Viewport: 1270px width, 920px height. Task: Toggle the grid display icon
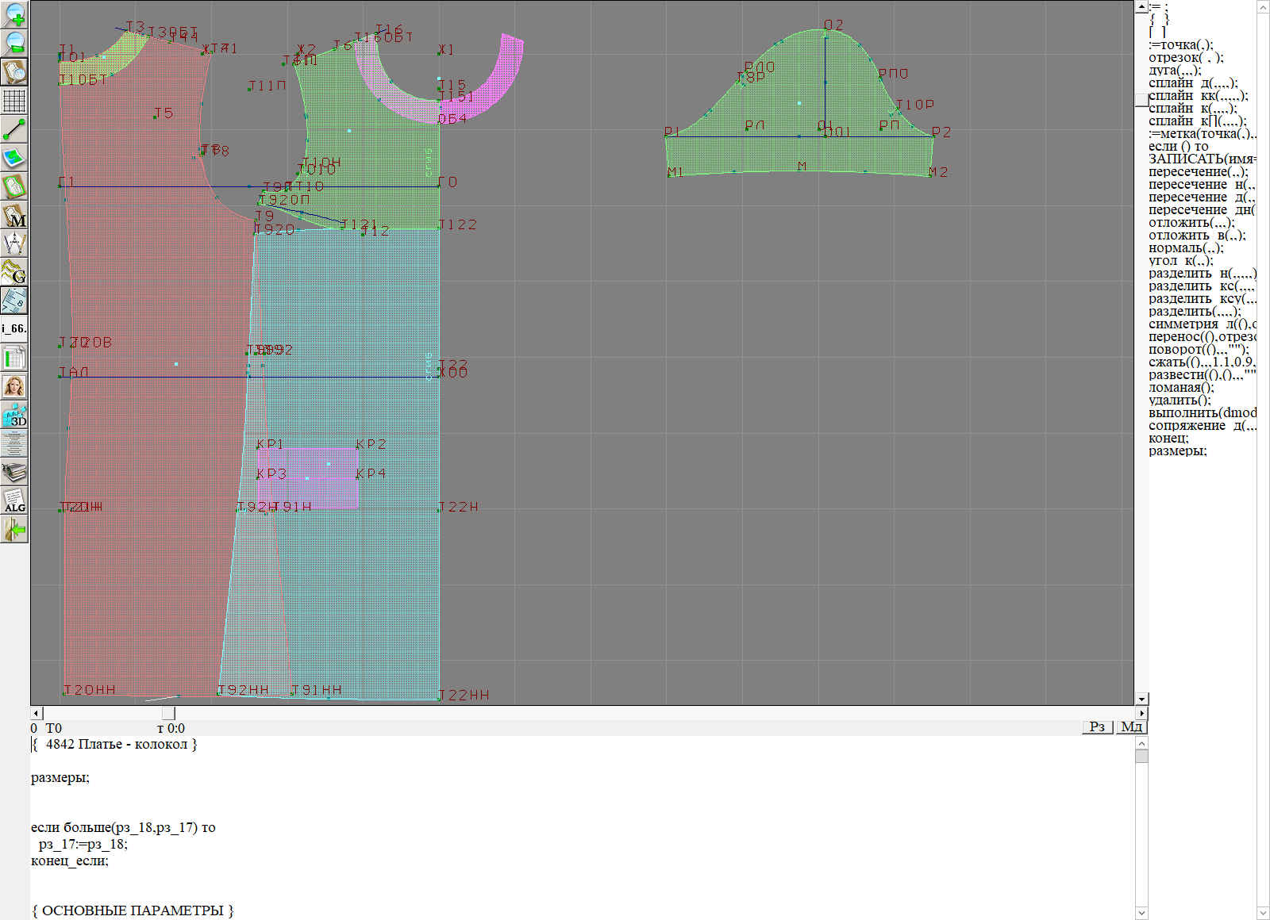(15, 101)
